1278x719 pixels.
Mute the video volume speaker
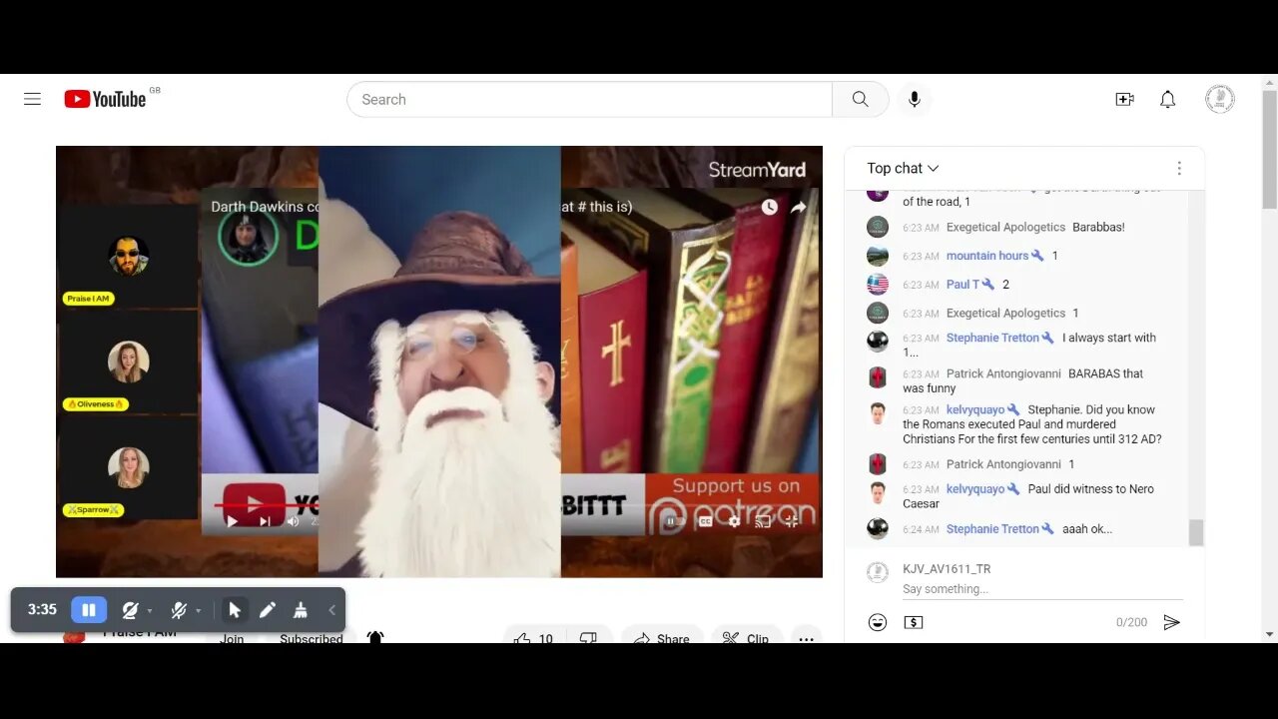click(293, 520)
